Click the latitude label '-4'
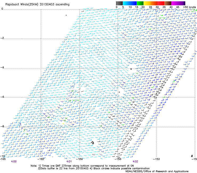 point(2,67)
